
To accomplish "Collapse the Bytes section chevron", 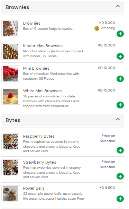I will pos(118,119).
